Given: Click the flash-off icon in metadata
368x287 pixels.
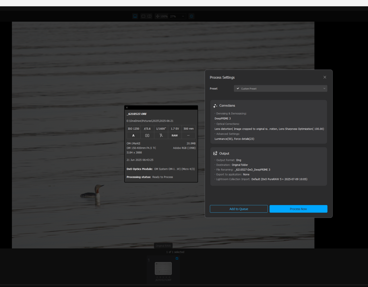Looking at the screenshot, I should pyautogui.click(x=161, y=135).
